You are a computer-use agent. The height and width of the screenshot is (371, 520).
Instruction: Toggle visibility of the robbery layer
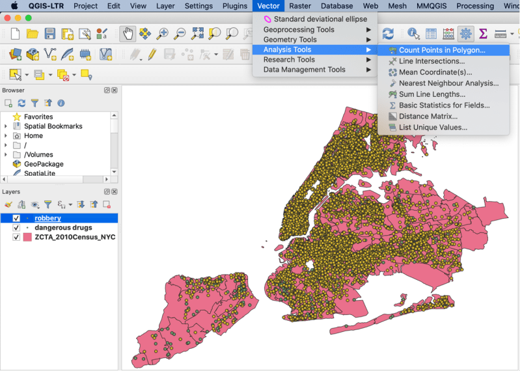point(16,218)
